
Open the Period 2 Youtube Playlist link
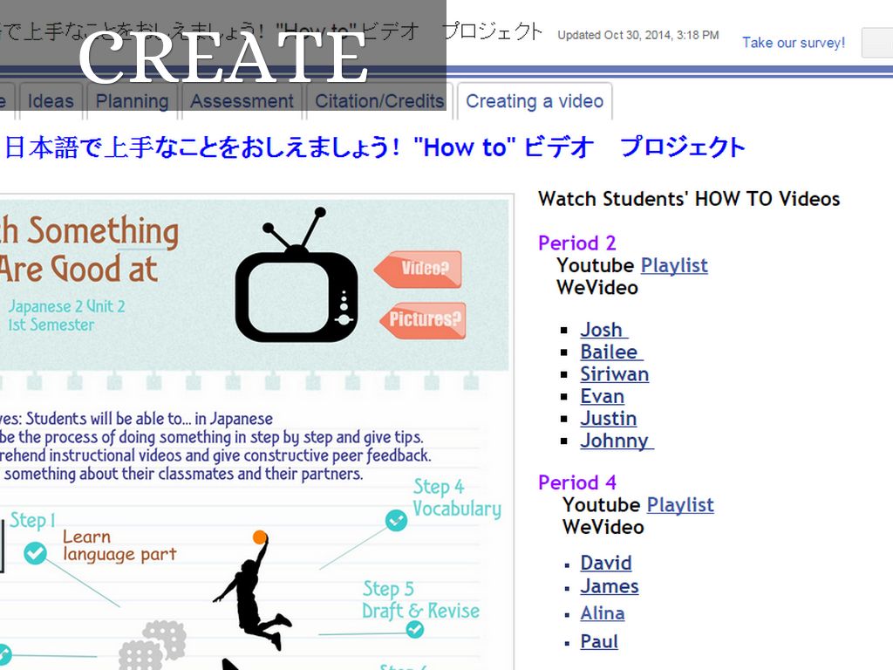[674, 265]
